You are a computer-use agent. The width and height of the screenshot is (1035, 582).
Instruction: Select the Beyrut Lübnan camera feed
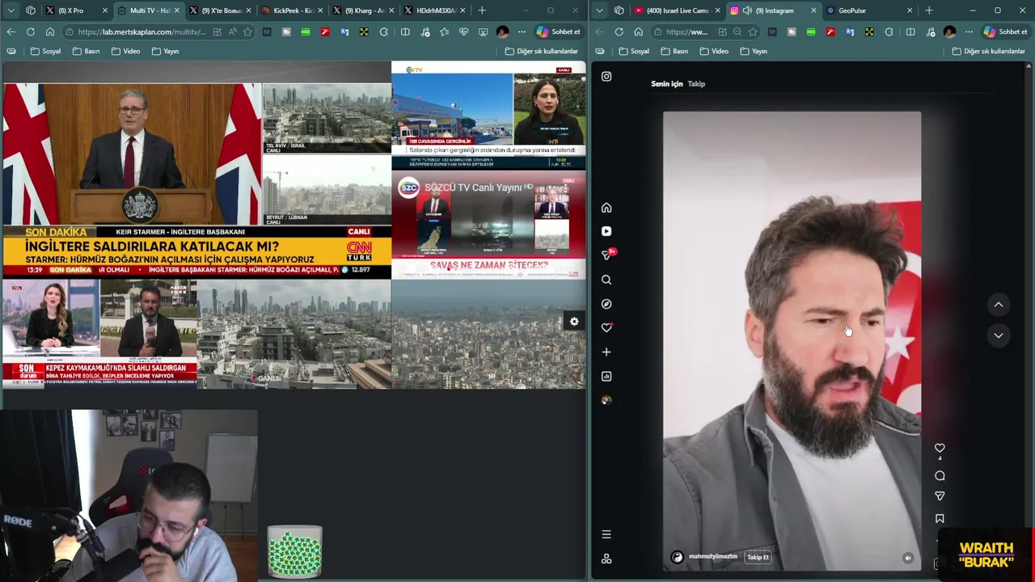(327, 190)
